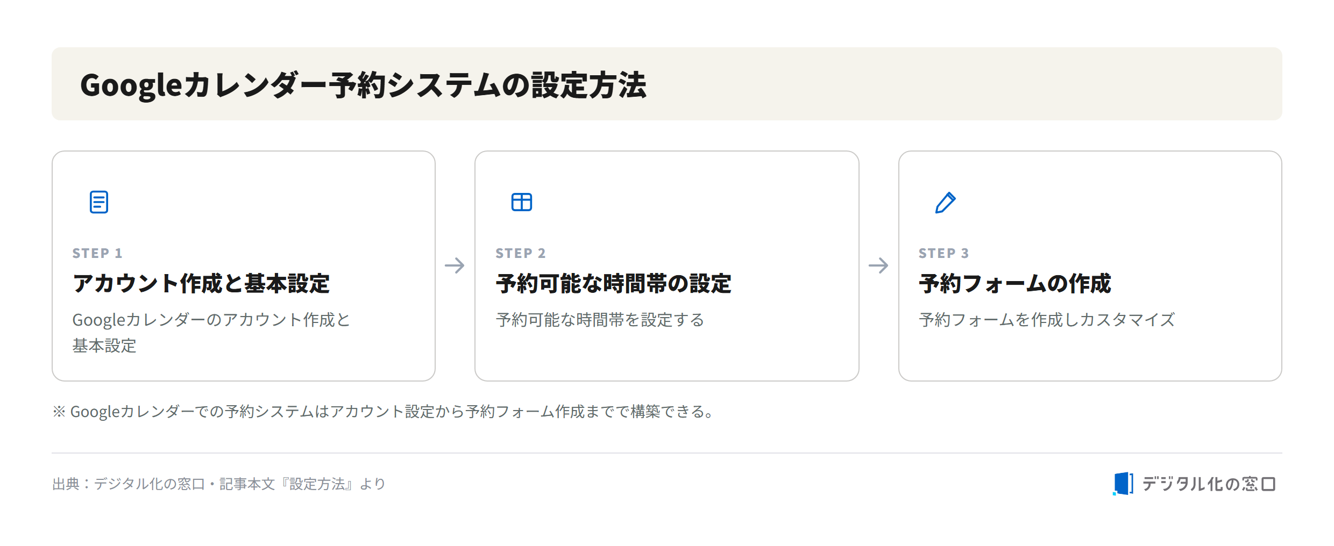Image resolution: width=1334 pixels, height=546 pixels.
Task: Select the STEP 3 label
Action: 944,253
